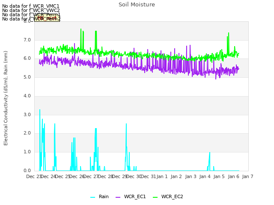The width and height of the screenshot is (274, 205).
Task: Click the y-axis tick label 7.0
Action: click(27, 40)
